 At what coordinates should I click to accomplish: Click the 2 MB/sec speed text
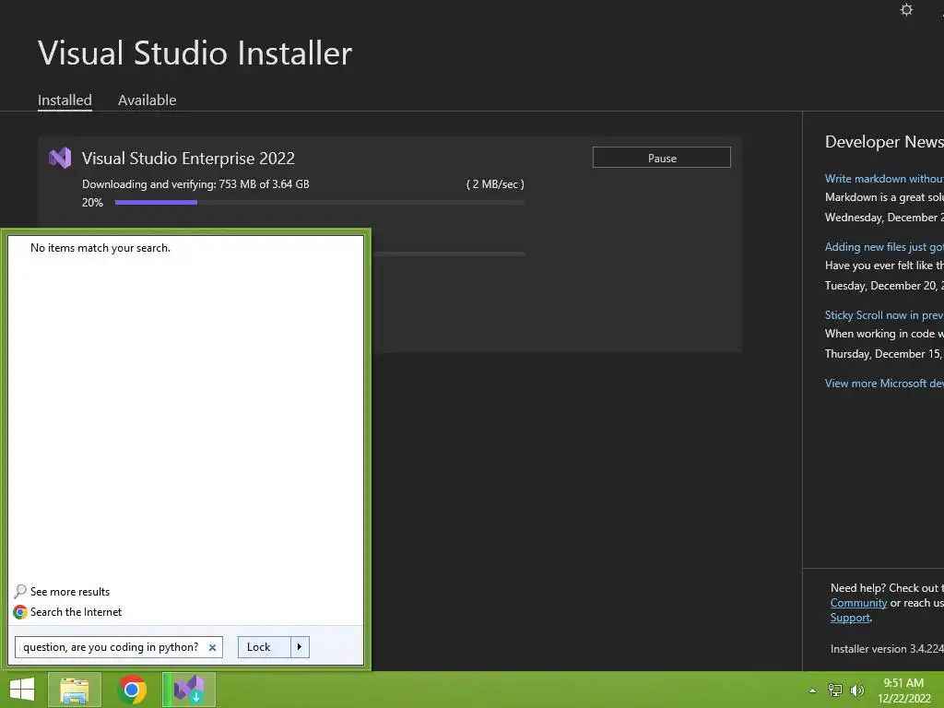[x=495, y=184]
